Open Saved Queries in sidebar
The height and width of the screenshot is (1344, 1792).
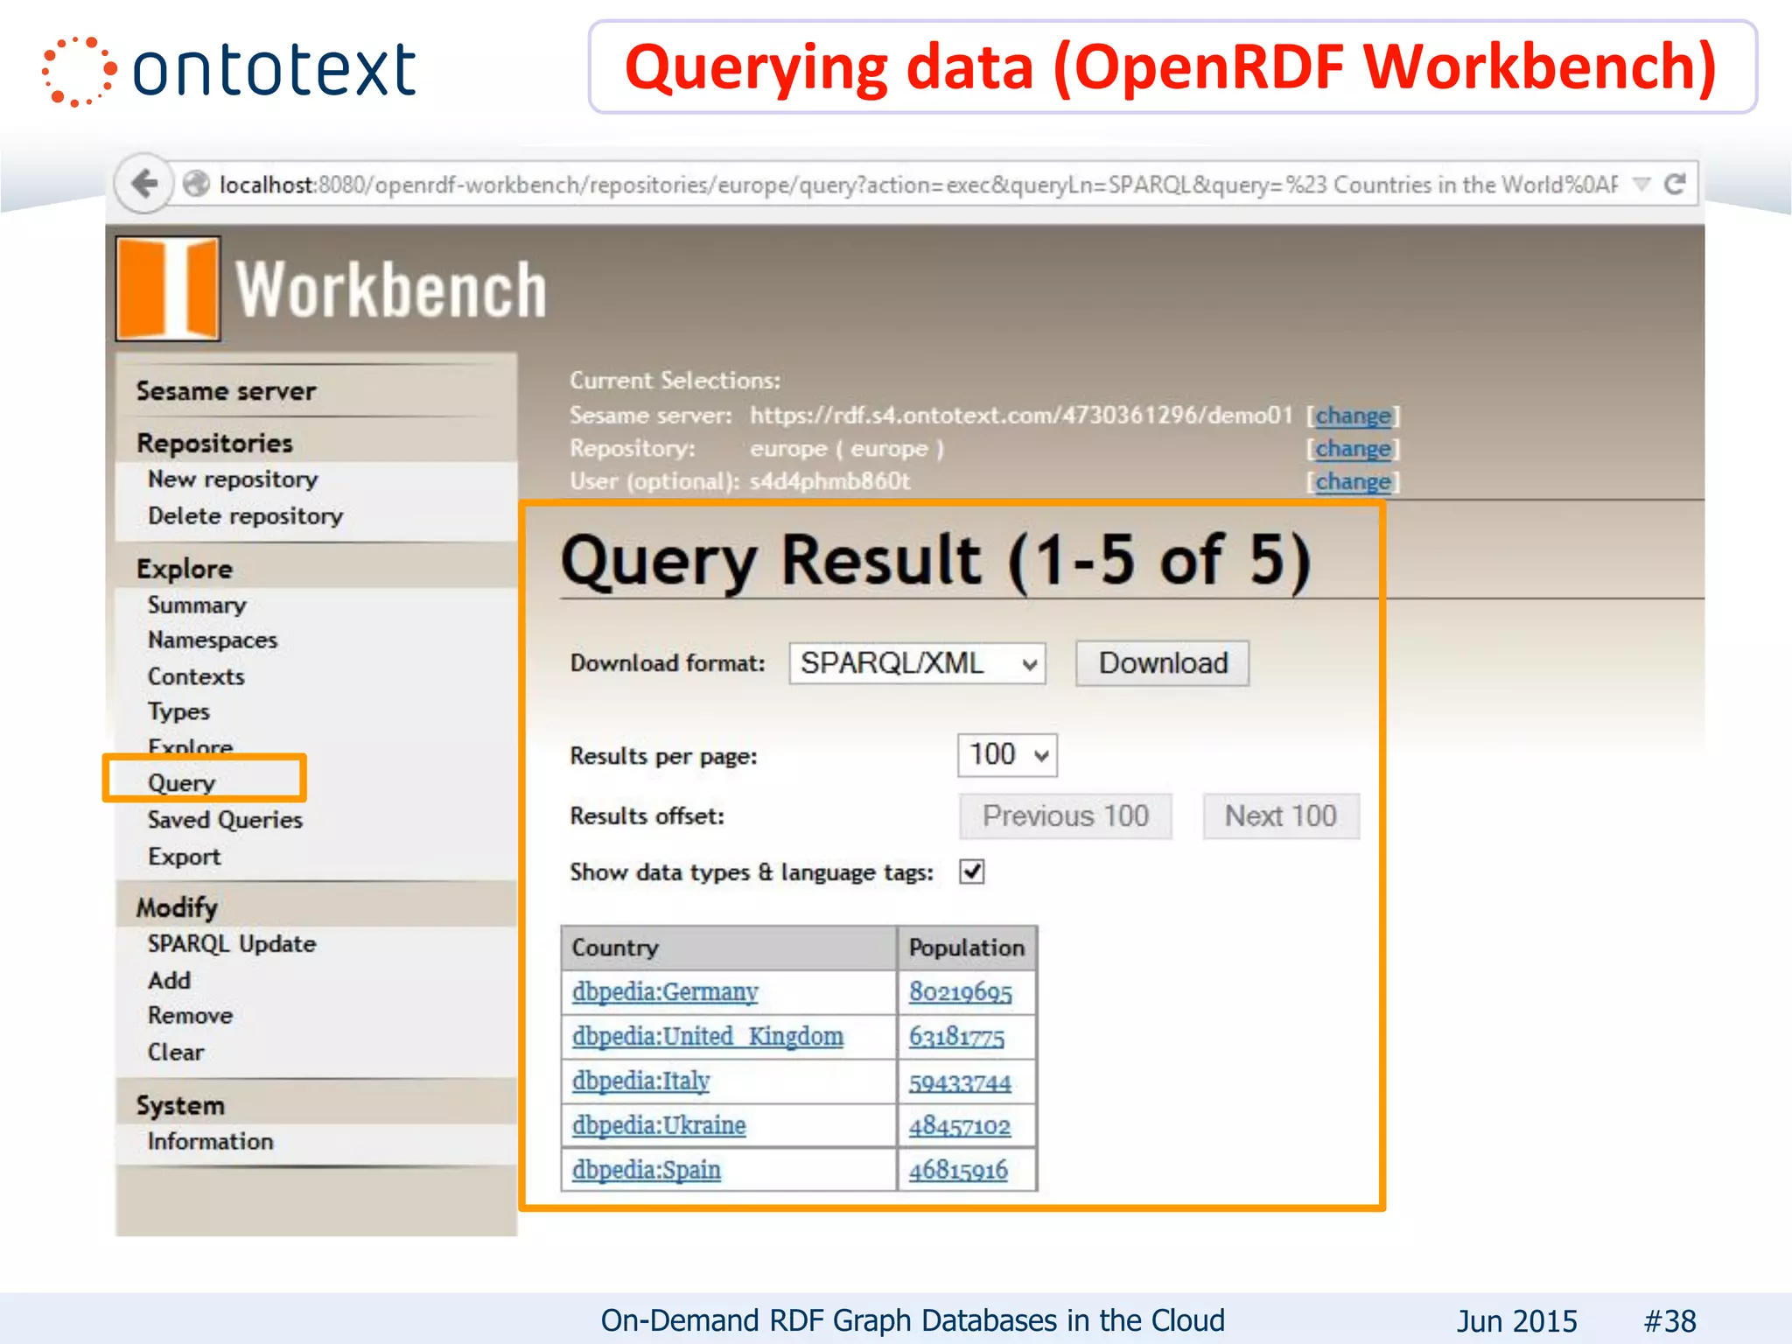(225, 820)
